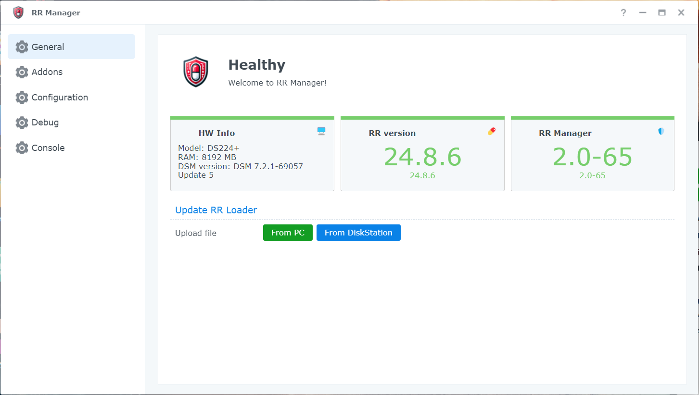Image resolution: width=699 pixels, height=395 pixels.
Task: Open the Debug section
Action: click(71, 123)
